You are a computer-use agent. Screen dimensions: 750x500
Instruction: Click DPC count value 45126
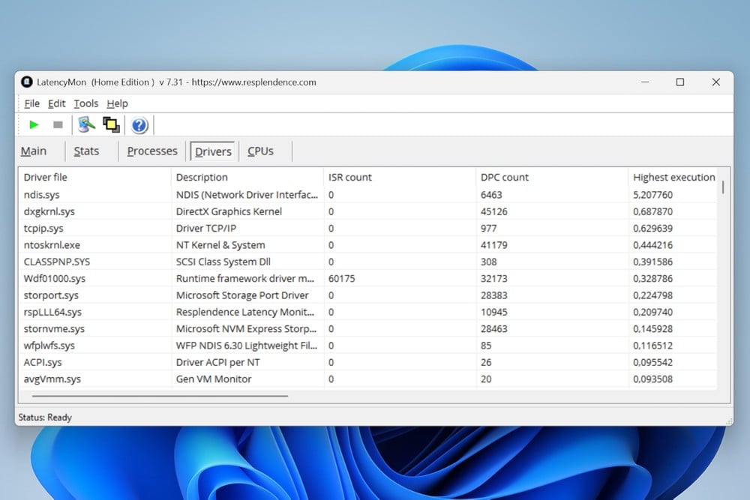(494, 211)
